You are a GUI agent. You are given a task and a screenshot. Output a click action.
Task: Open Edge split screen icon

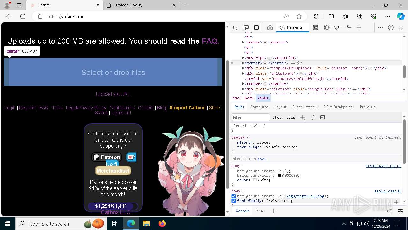(331, 16)
